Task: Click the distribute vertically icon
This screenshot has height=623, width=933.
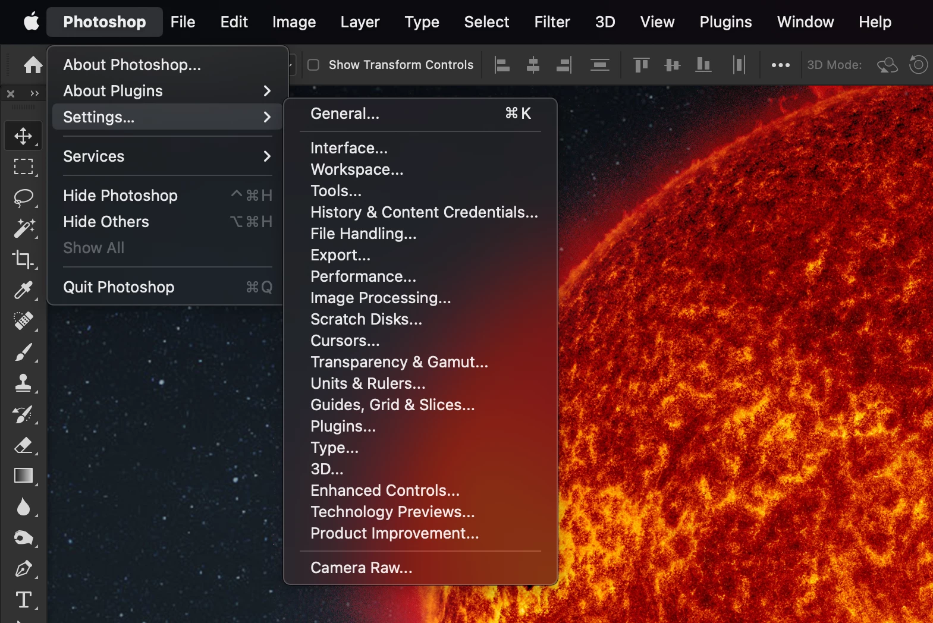Action: tap(599, 65)
